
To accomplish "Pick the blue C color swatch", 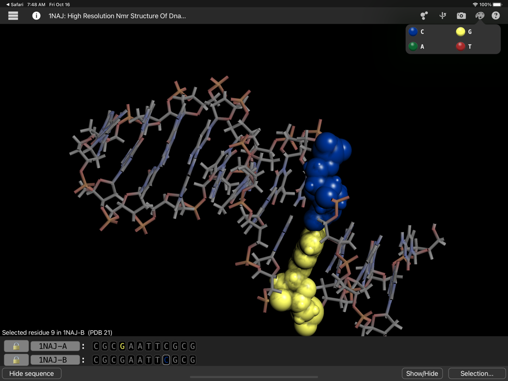I will (x=413, y=32).
